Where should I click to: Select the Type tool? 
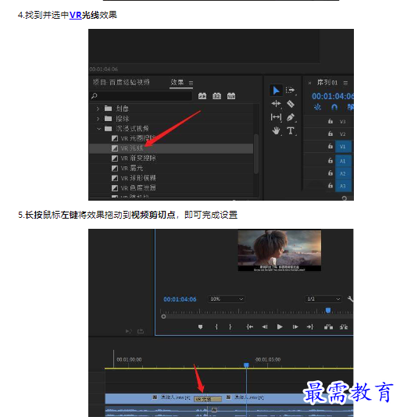click(291, 130)
